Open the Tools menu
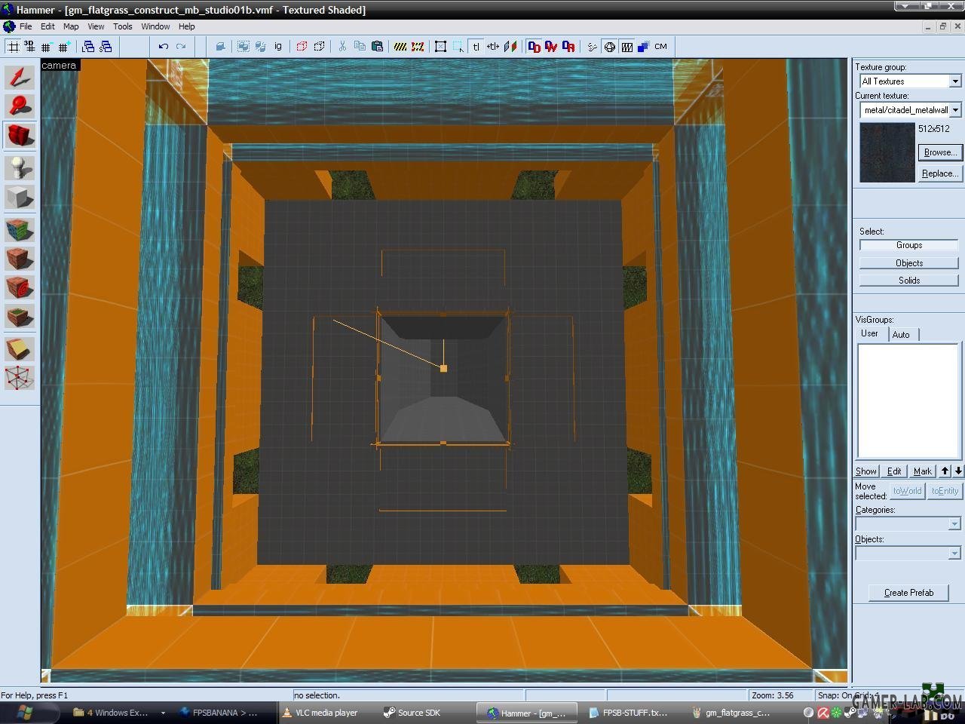965x724 pixels. (122, 26)
